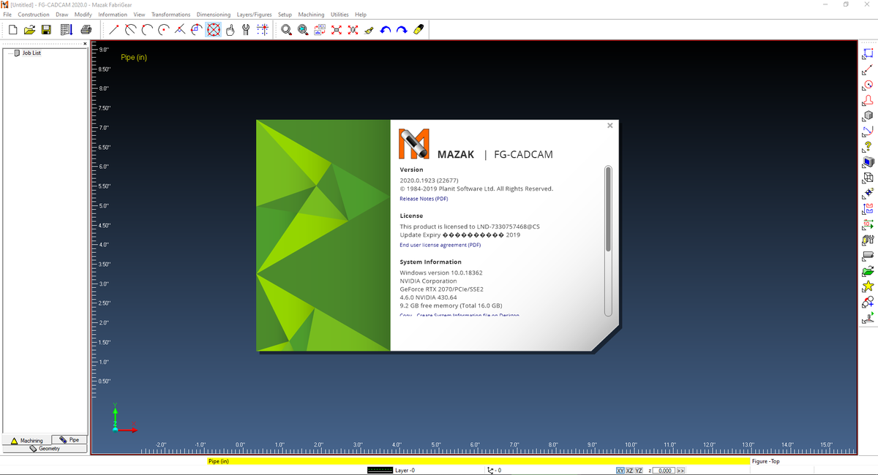Select the Line drawing tool
Image resolution: width=878 pixels, height=475 pixels.
pos(114,30)
